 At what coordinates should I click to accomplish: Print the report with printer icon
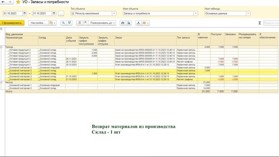click(x=122, y=23)
